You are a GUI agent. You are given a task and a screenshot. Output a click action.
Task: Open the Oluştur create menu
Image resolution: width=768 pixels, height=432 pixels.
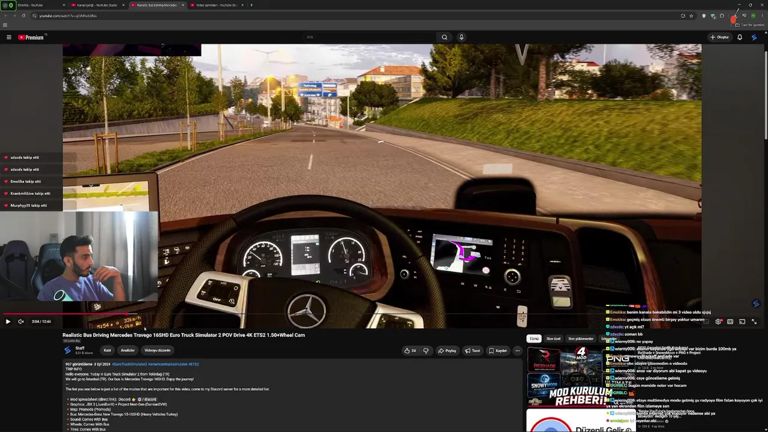719,37
